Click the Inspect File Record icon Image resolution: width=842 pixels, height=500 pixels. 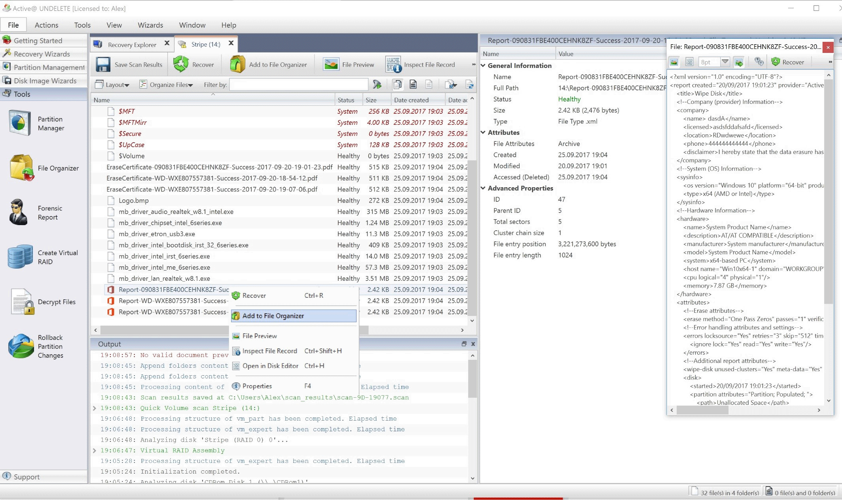(x=393, y=64)
